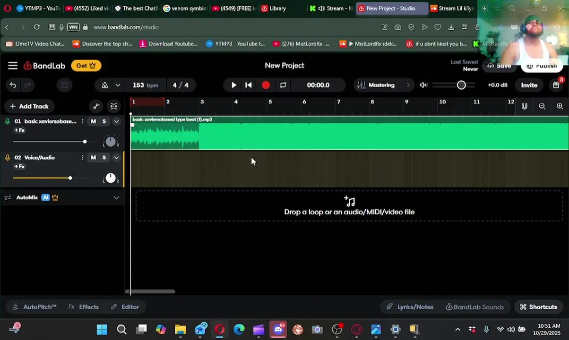Expand the AutoMix section
Screen dimensions: 569x340
click(x=116, y=197)
